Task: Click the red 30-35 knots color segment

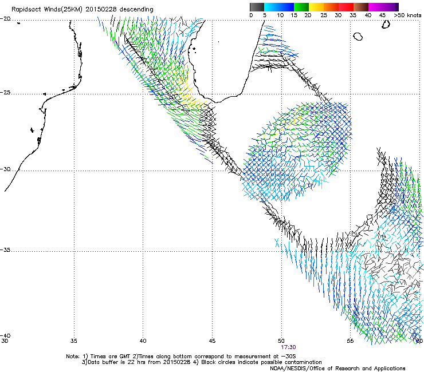Action: click(x=346, y=7)
